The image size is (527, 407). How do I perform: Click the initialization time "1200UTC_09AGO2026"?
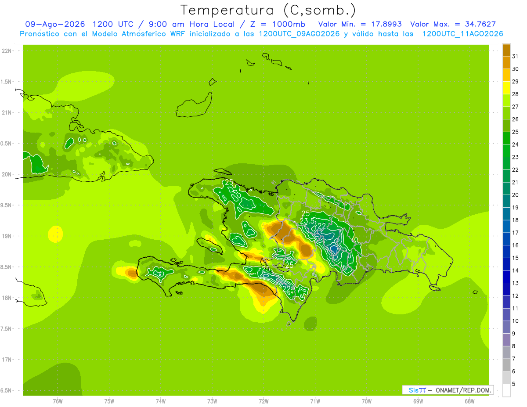299,34
